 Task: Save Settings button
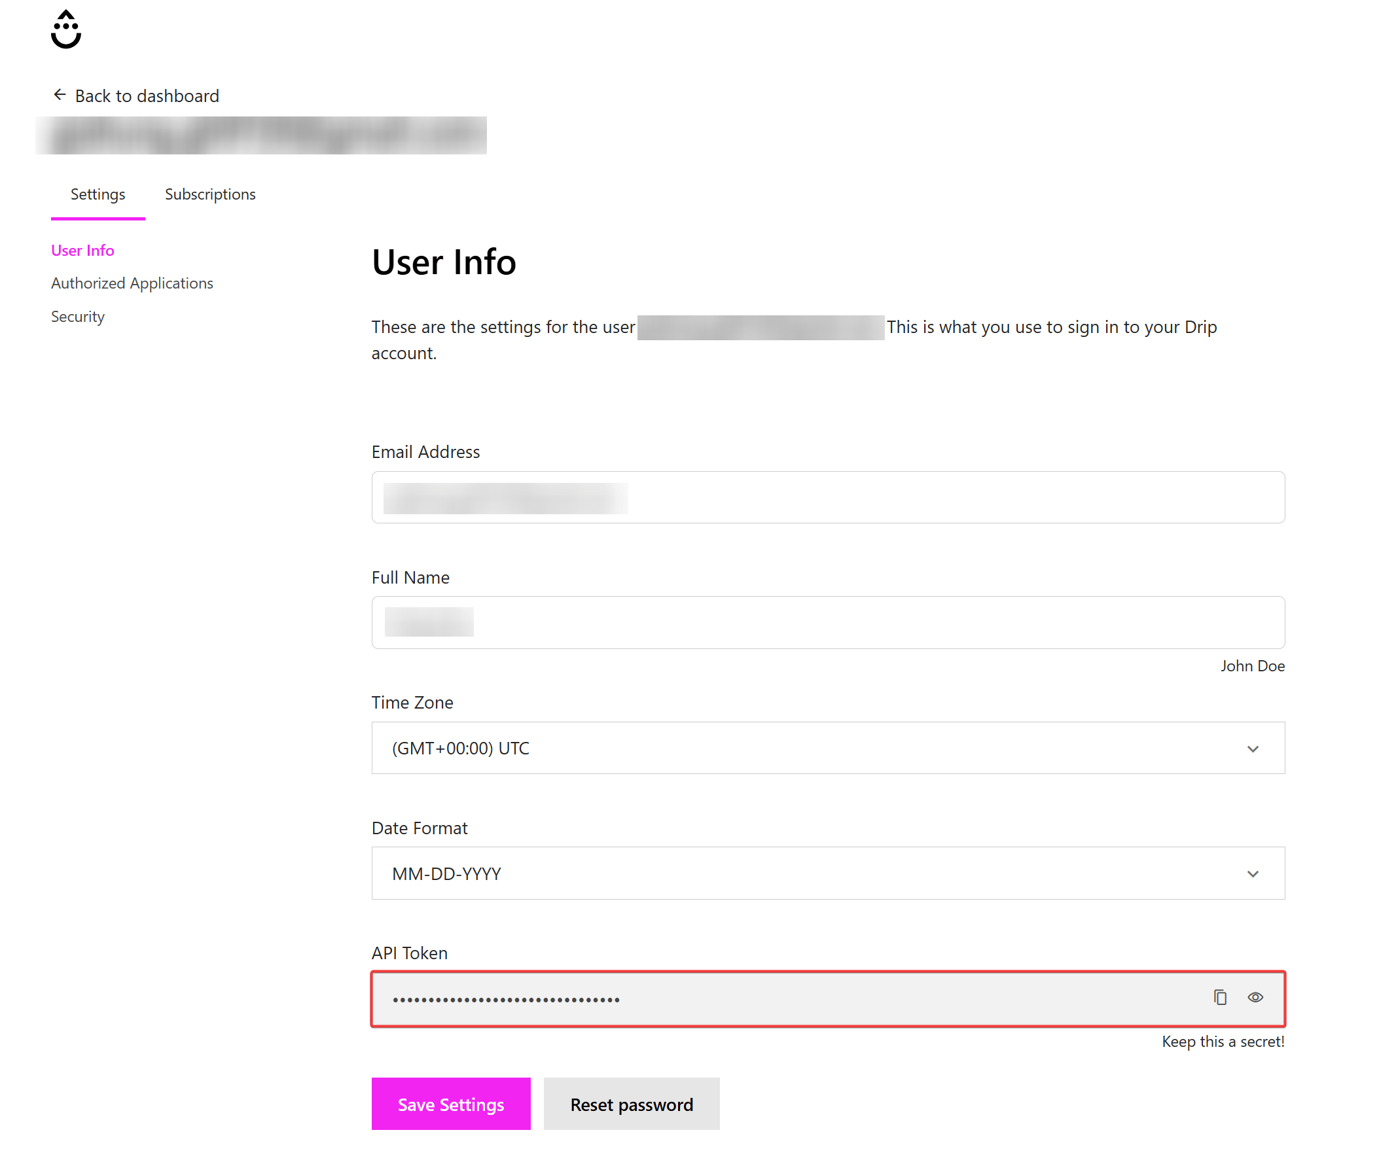pyautogui.click(x=451, y=1104)
